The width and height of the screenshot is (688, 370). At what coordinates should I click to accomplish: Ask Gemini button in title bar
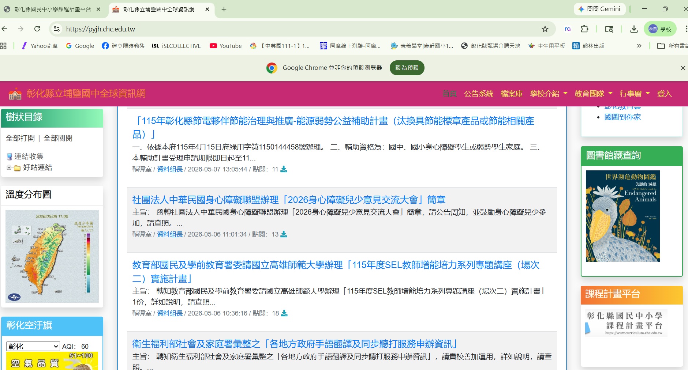pyautogui.click(x=599, y=9)
